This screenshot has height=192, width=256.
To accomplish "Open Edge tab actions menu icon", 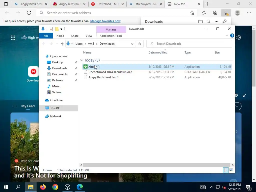I will [6, 4].
